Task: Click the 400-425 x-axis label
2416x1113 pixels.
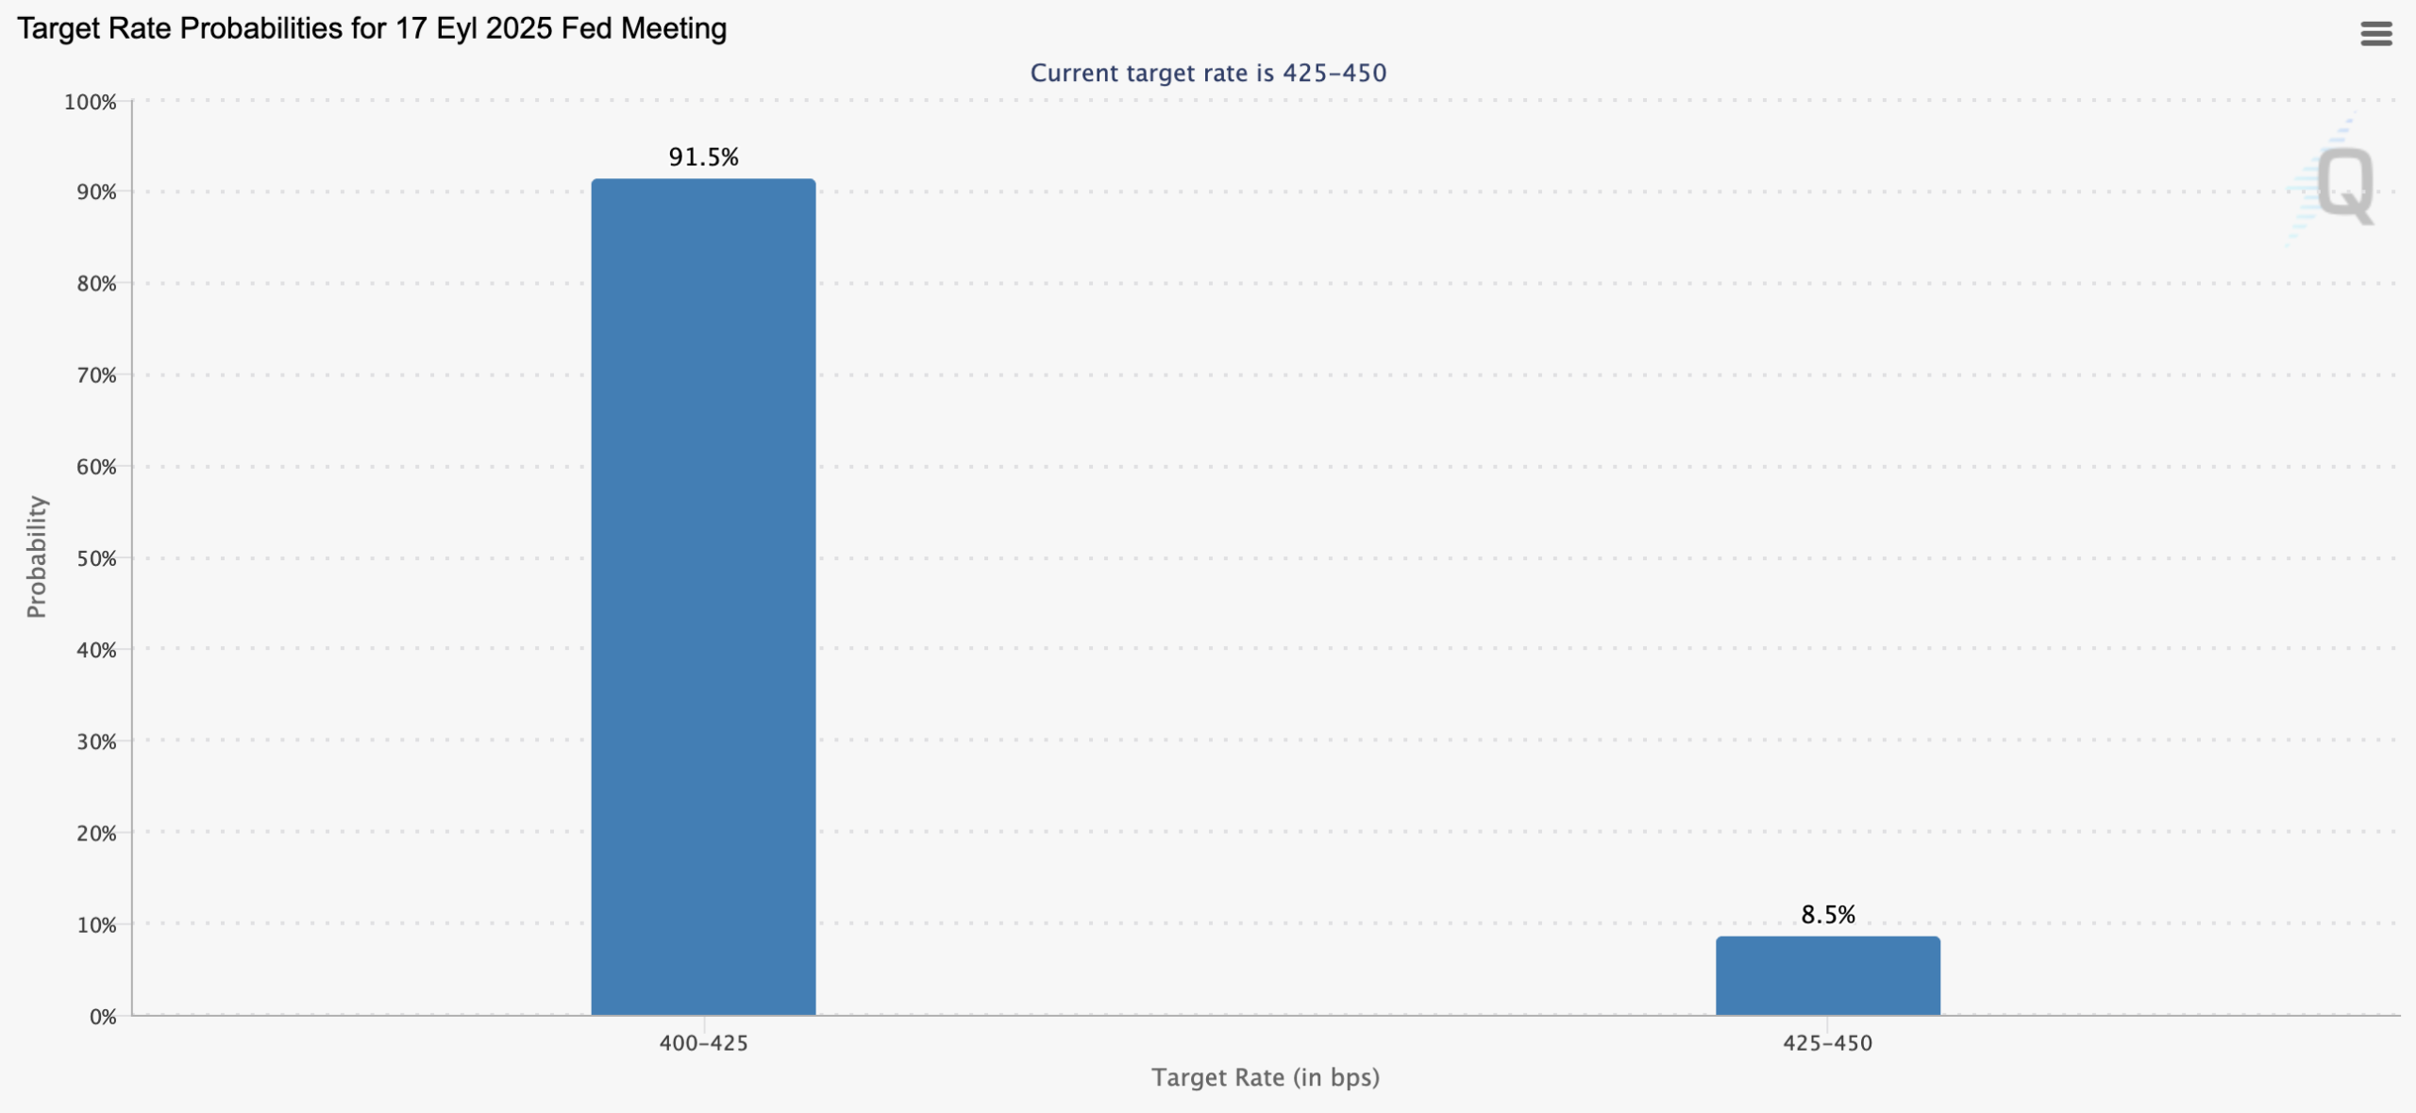Action: coord(703,1043)
